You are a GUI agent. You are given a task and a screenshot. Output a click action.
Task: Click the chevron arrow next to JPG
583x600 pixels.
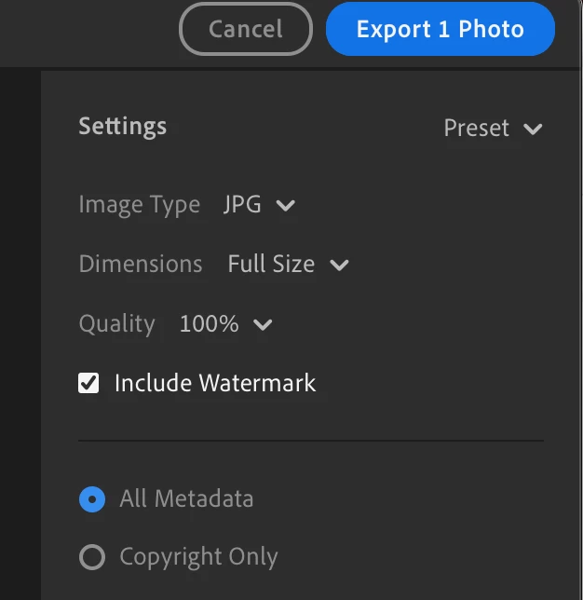coord(286,206)
